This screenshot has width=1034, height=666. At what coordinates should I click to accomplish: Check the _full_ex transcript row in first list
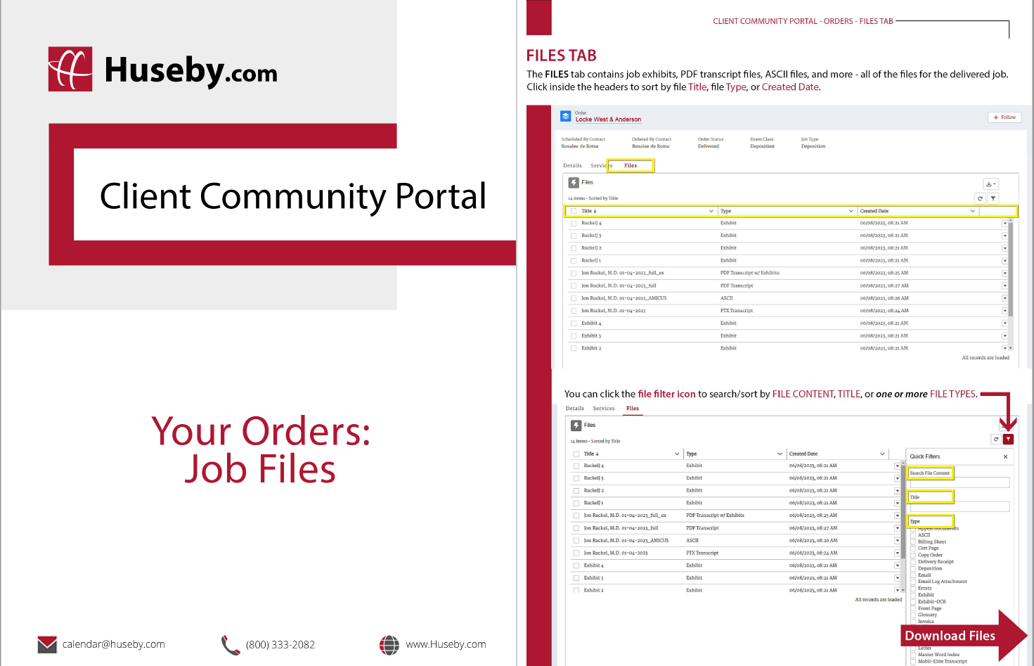(x=574, y=274)
